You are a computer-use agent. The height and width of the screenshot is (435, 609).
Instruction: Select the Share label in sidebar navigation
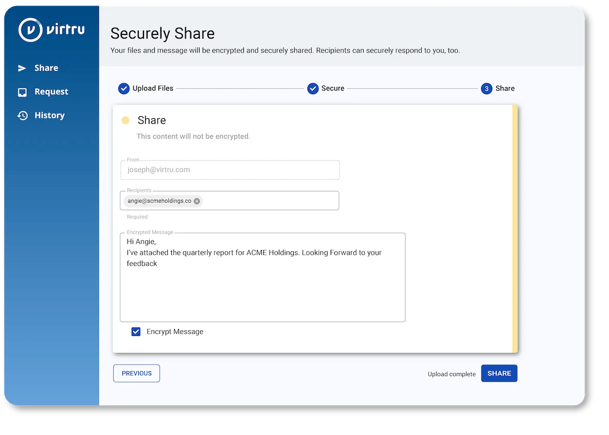[46, 68]
